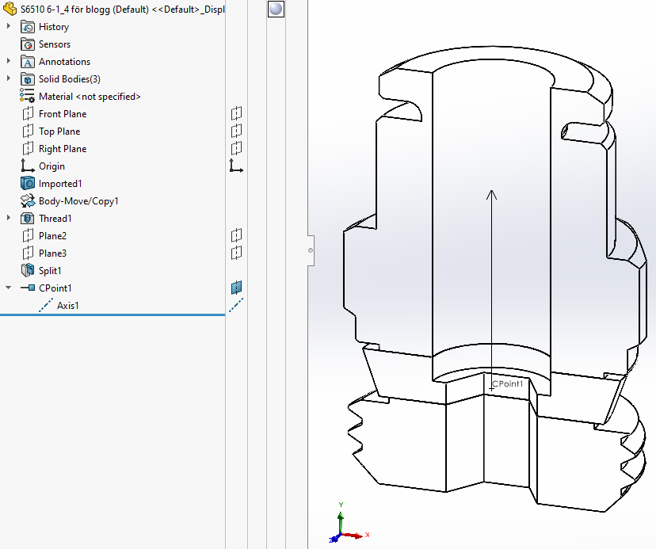Image resolution: width=656 pixels, height=549 pixels.
Task: Click the Split1 feature icon
Action: coord(27,271)
